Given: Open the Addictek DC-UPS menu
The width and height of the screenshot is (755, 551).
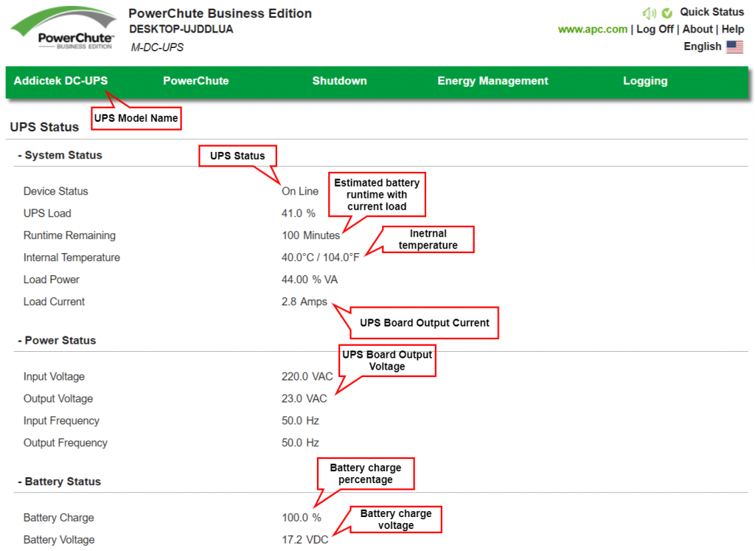Looking at the screenshot, I should point(60,81).
